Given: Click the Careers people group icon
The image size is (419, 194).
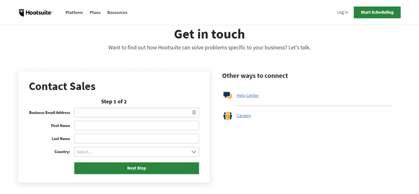Looking at the screenshot, I should pos(228,116).
